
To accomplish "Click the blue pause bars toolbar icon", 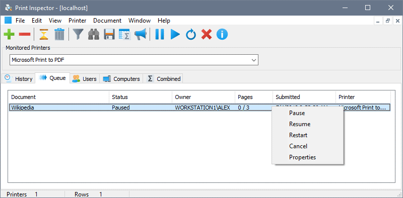I will point(160,34).
